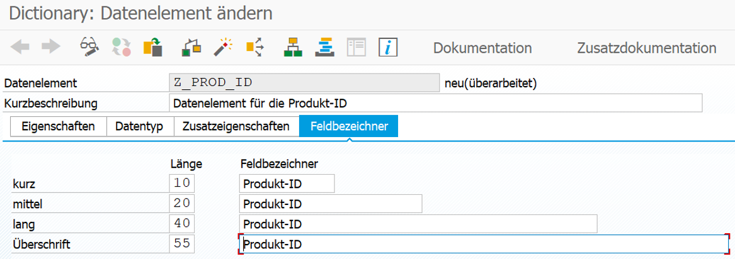Show the object hierarchy icon
735x259 pixels.
click(x=293, y=47)
